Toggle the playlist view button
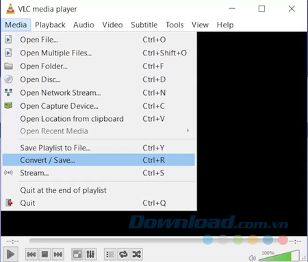The height and width of the screenshot is (262, 308). coord(110,254)
